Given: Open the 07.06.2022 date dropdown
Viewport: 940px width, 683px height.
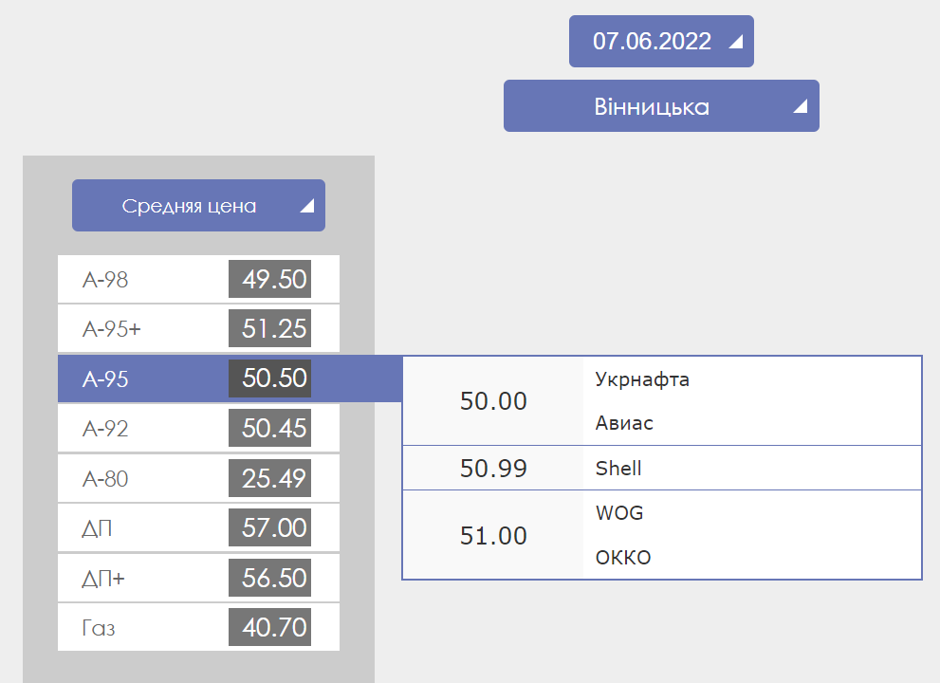Looking at the screenshot, I should pos(652,42).
